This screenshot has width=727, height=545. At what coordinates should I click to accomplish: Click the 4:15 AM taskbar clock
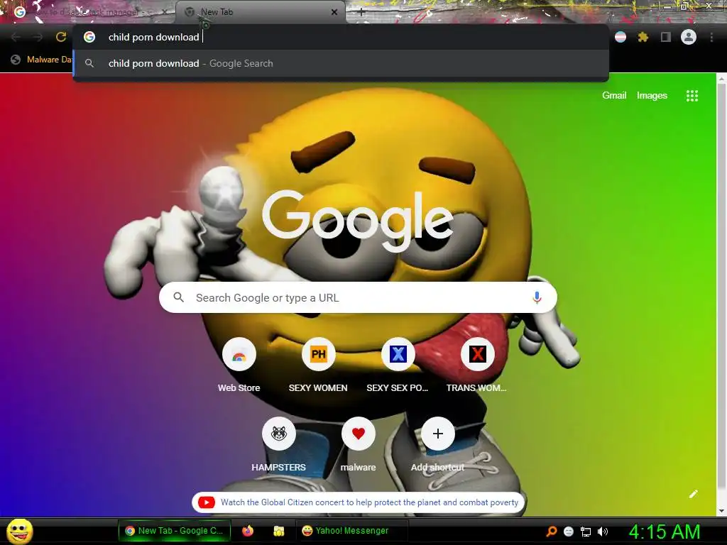pyautogui.click(x=665, y=532)
